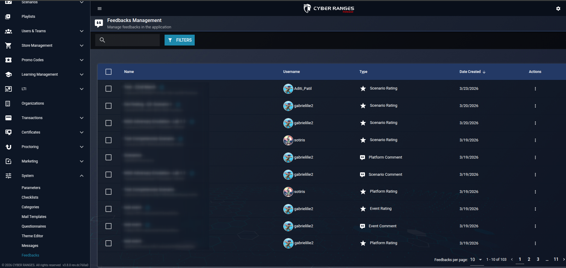Viewport: 566px width, 268px height.
Task: Go to Theme Editor menu item
Action: (x=32, y=236)
